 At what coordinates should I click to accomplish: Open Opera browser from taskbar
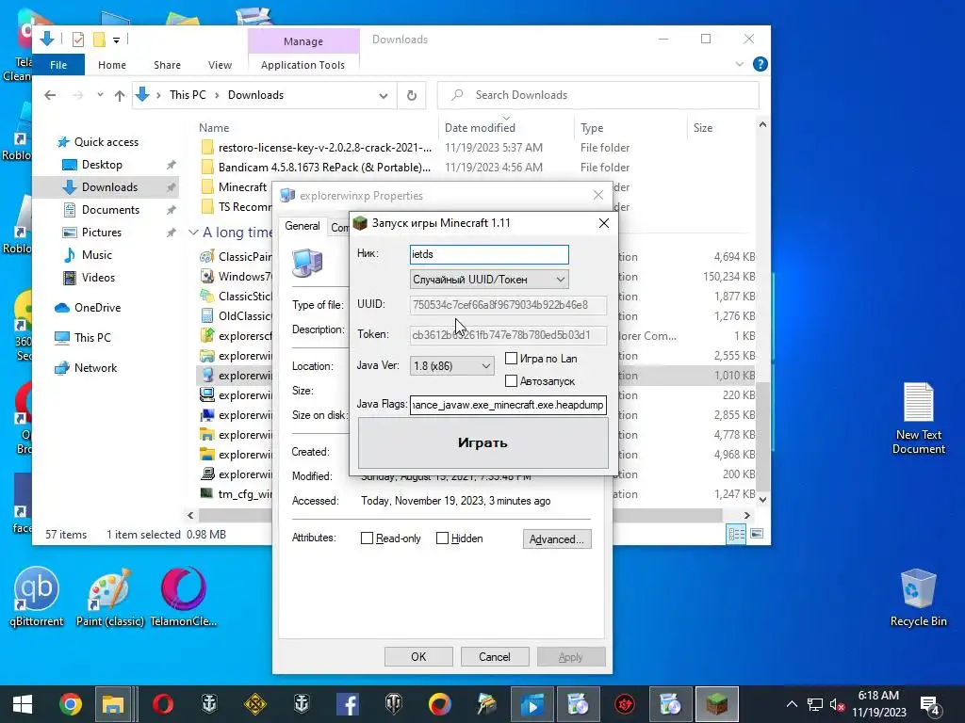[x=162, y=704]
